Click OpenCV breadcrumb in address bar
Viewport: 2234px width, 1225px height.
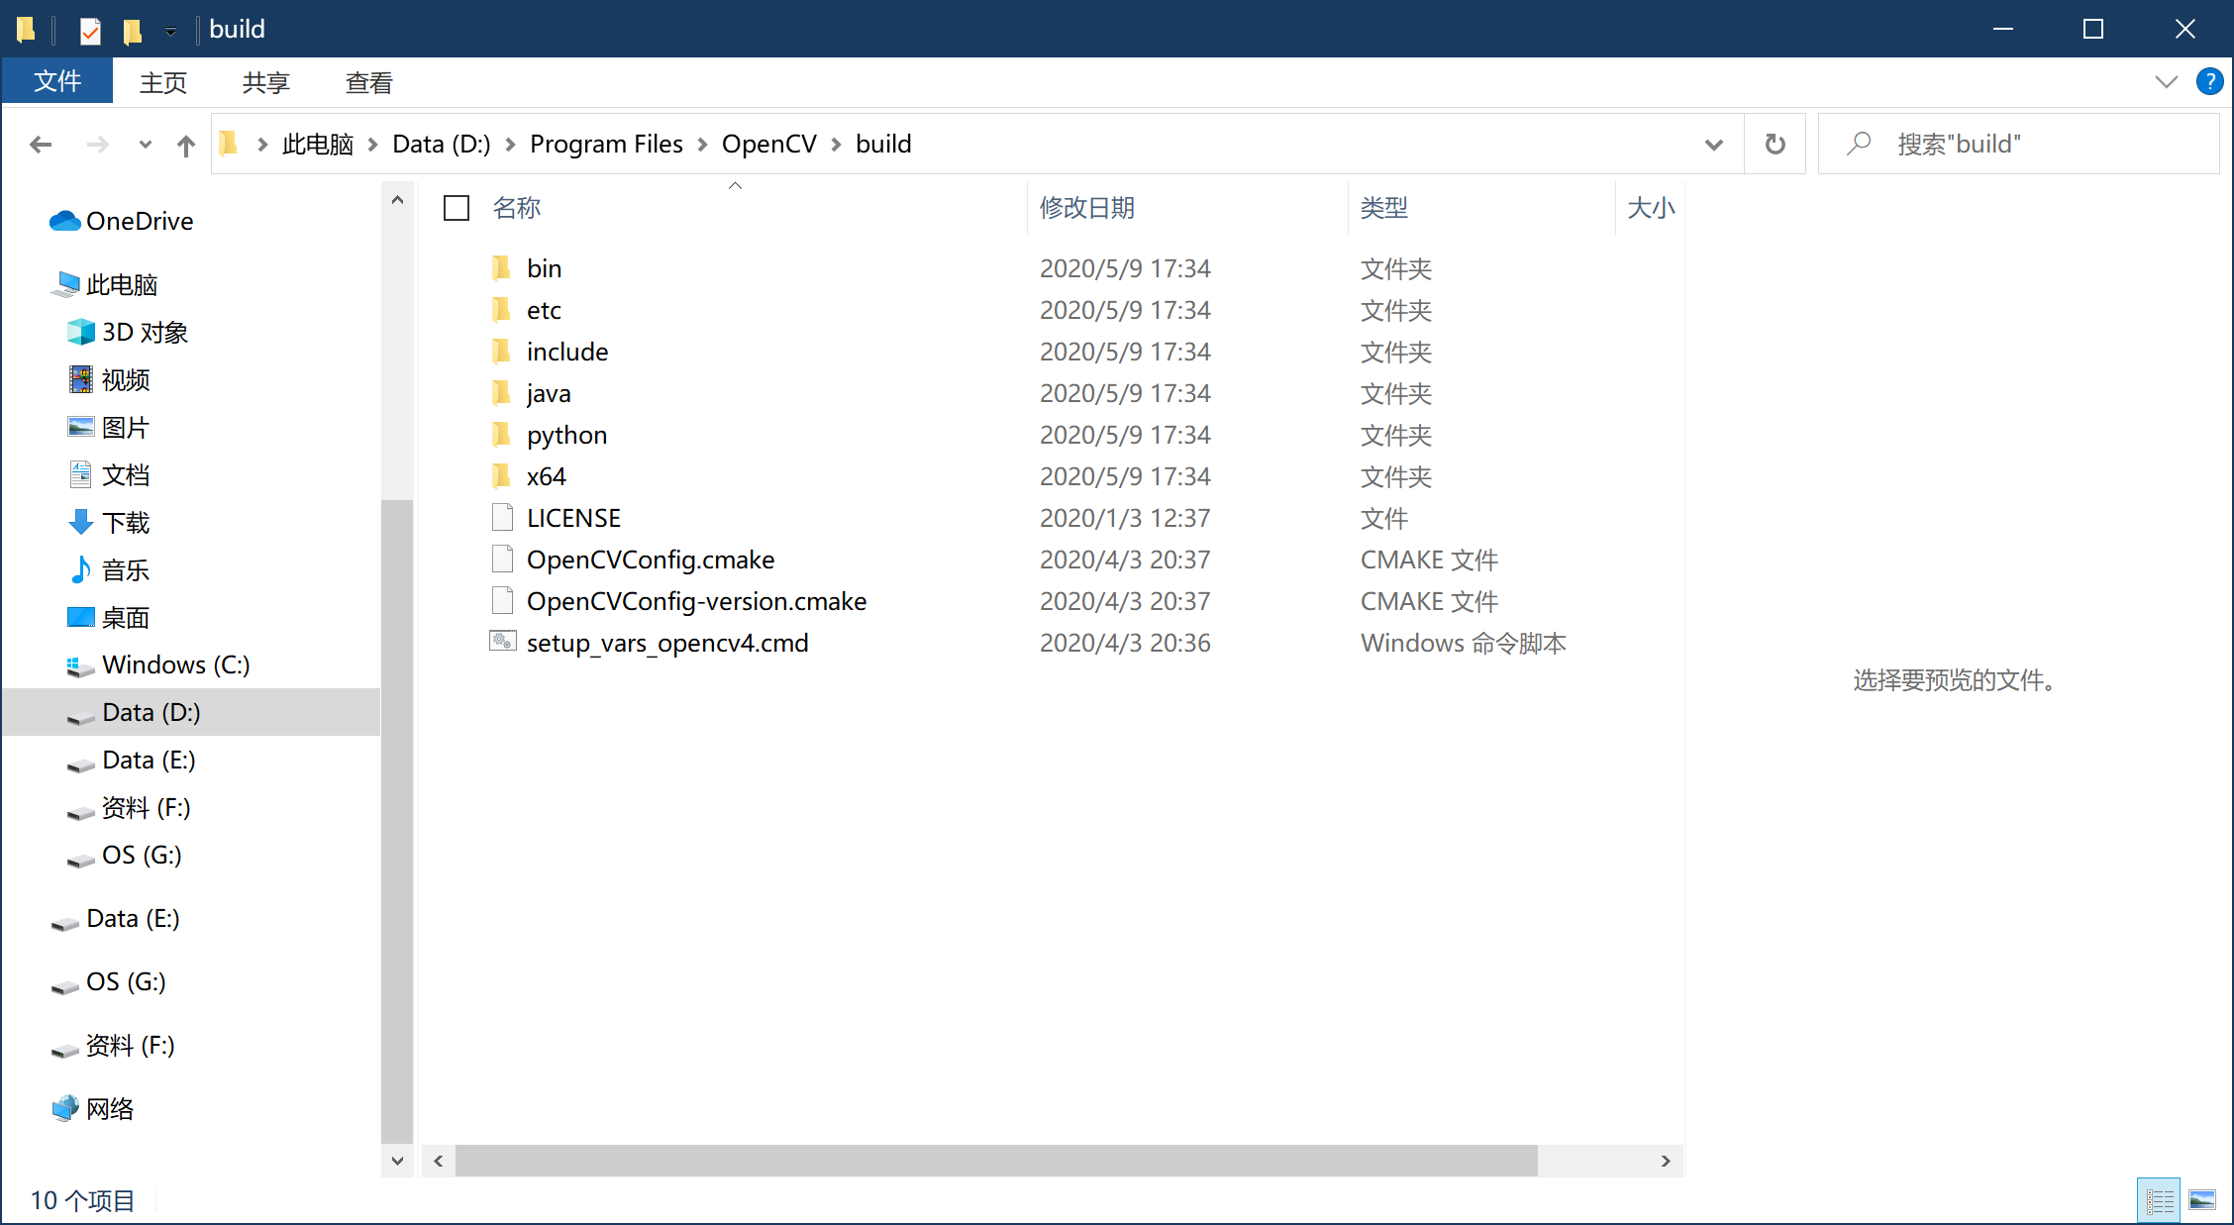click(768, 145)
